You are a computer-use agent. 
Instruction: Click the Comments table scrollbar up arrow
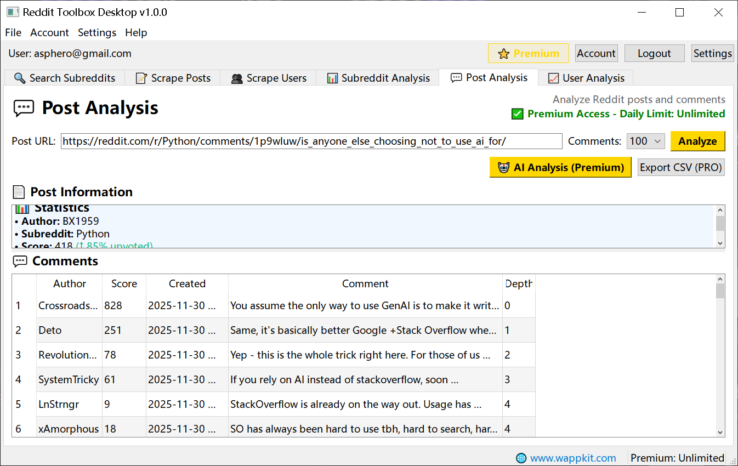pos(720,279)
